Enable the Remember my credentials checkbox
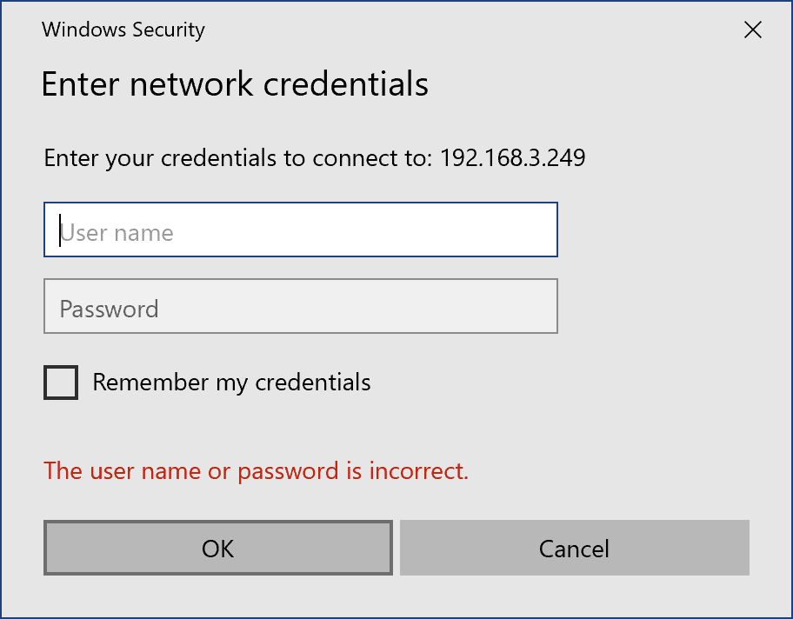Screen dimensions: 793x619 [x=61, y=383]
